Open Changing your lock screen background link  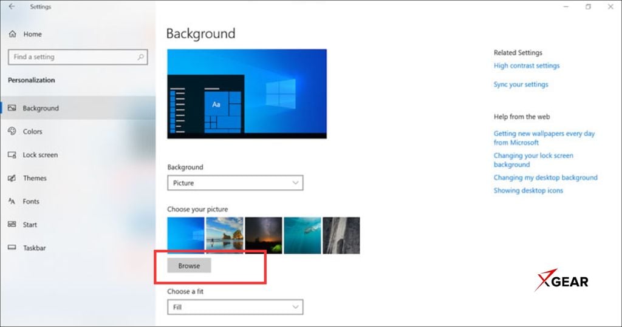click(533, 160)
